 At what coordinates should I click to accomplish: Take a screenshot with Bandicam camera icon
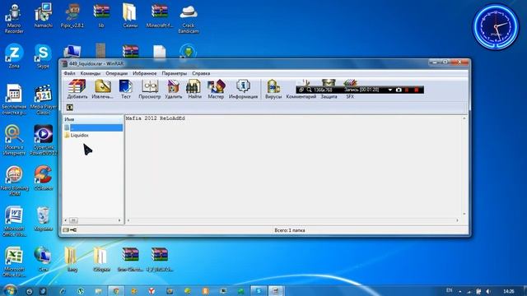[x=399, y=90]
